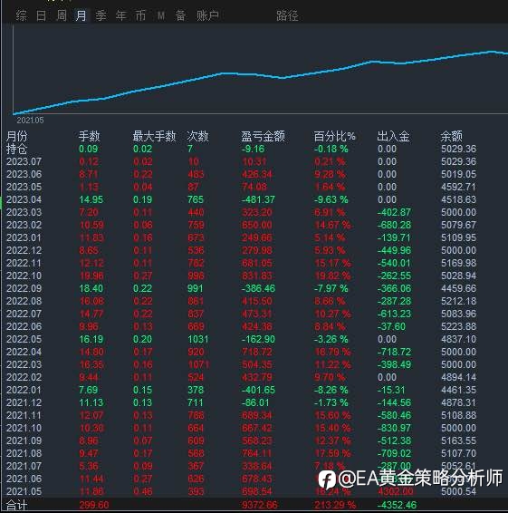508x513 pixels.
Task: Click the 1031 trade count in 2022.05
Action: (198, 339)
